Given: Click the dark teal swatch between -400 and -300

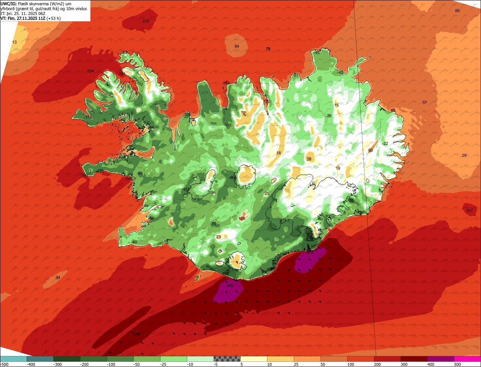Looking at the screenshot, I should pyautogui.click(x=40, y=359).
